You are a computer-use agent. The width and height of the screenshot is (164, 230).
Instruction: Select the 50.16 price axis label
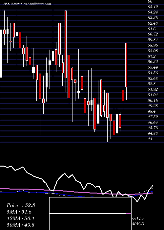(x=153, y=100)
